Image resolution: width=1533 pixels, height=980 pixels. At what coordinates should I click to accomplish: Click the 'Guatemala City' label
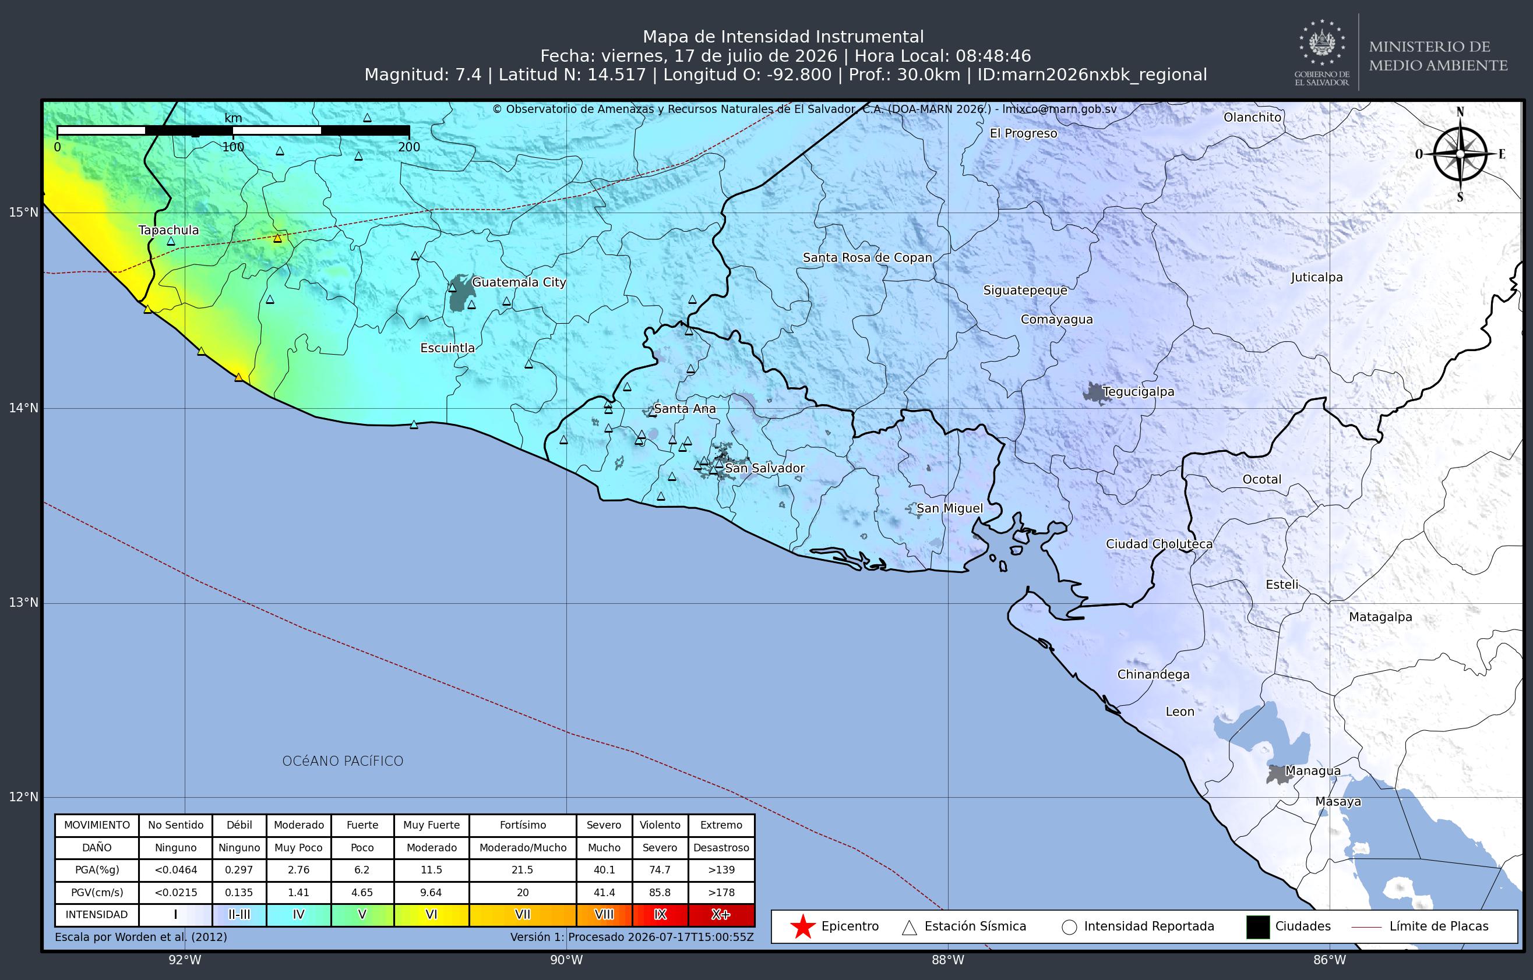[519, 282]
